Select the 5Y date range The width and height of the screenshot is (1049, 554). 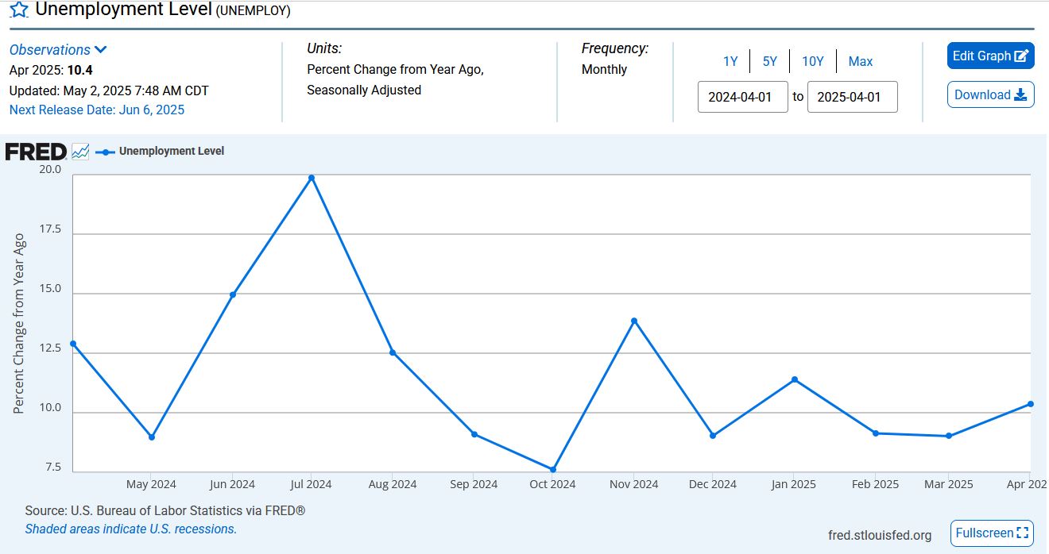coord(769,61)
